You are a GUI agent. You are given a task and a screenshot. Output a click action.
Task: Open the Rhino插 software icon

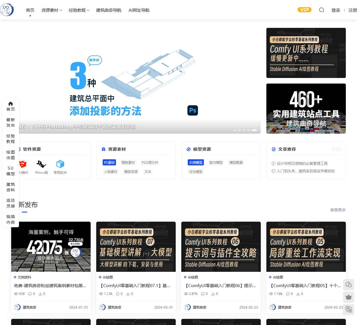point(41,164)
